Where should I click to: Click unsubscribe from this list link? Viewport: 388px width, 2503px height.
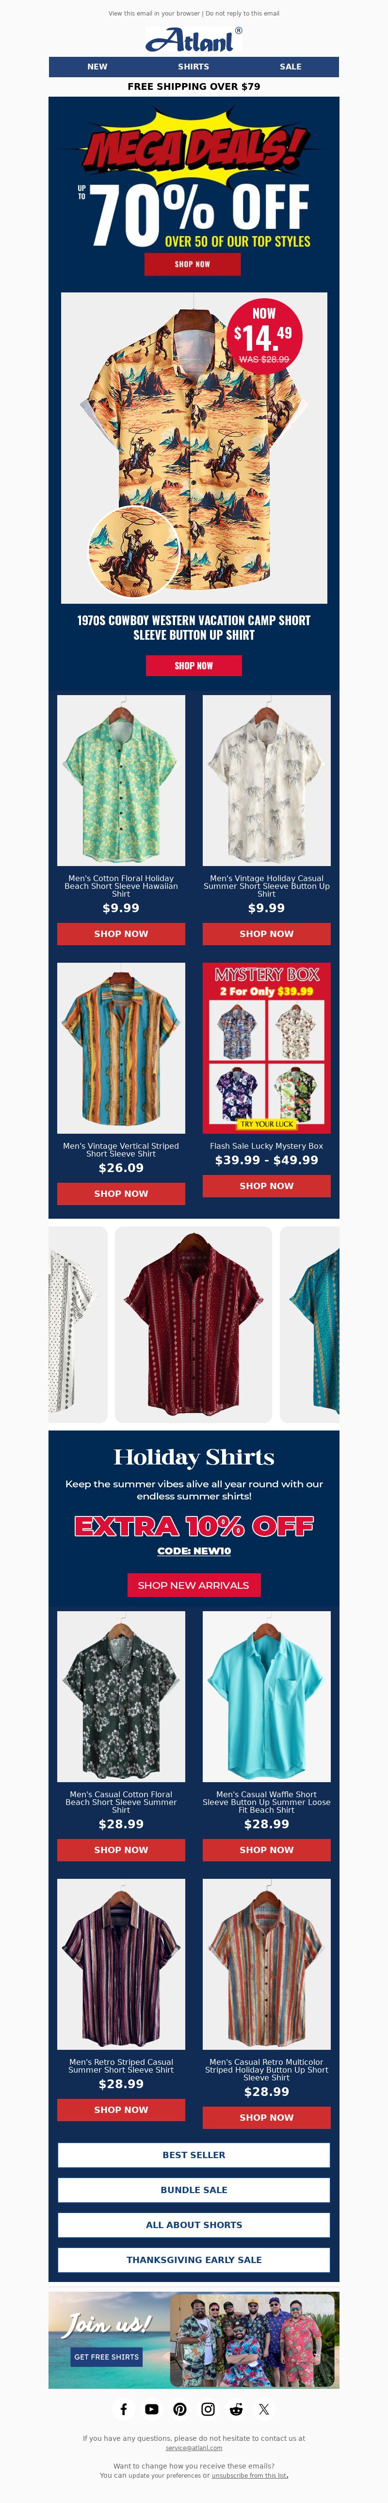coord(249,2476)
